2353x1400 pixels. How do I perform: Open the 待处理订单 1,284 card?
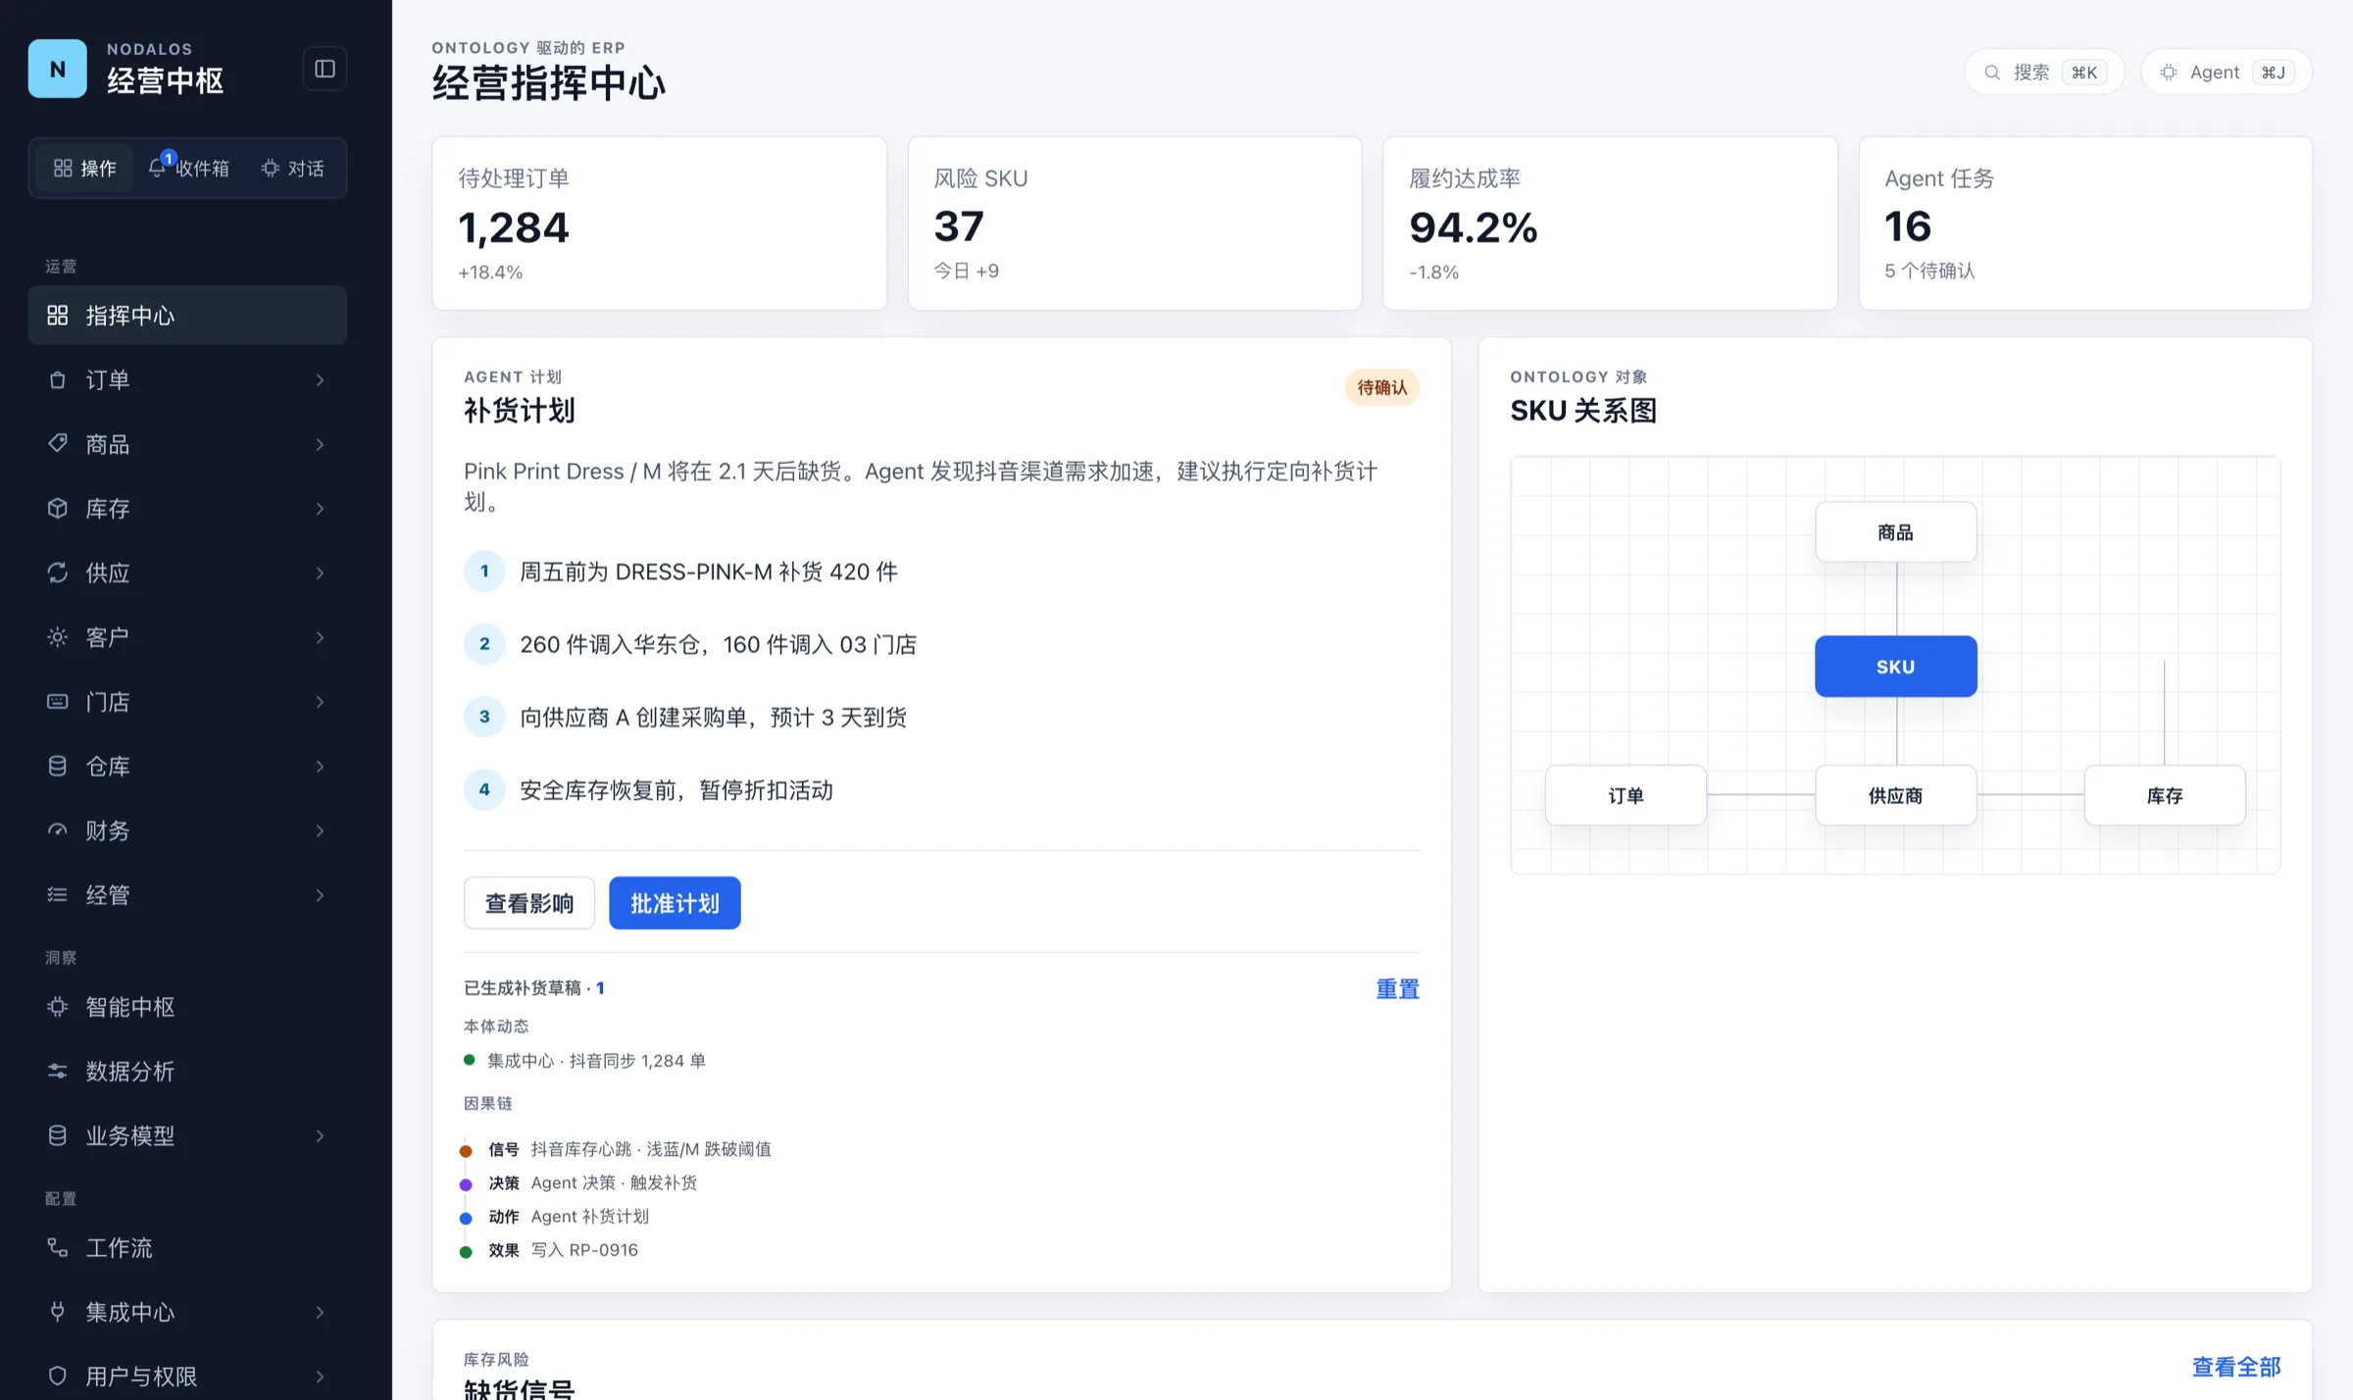tap(660, 224)
